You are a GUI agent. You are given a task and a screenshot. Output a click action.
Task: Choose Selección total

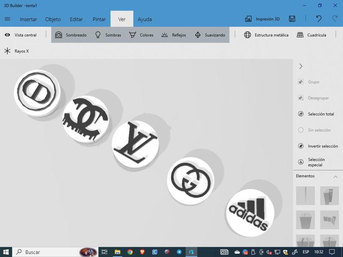(316, 114)
